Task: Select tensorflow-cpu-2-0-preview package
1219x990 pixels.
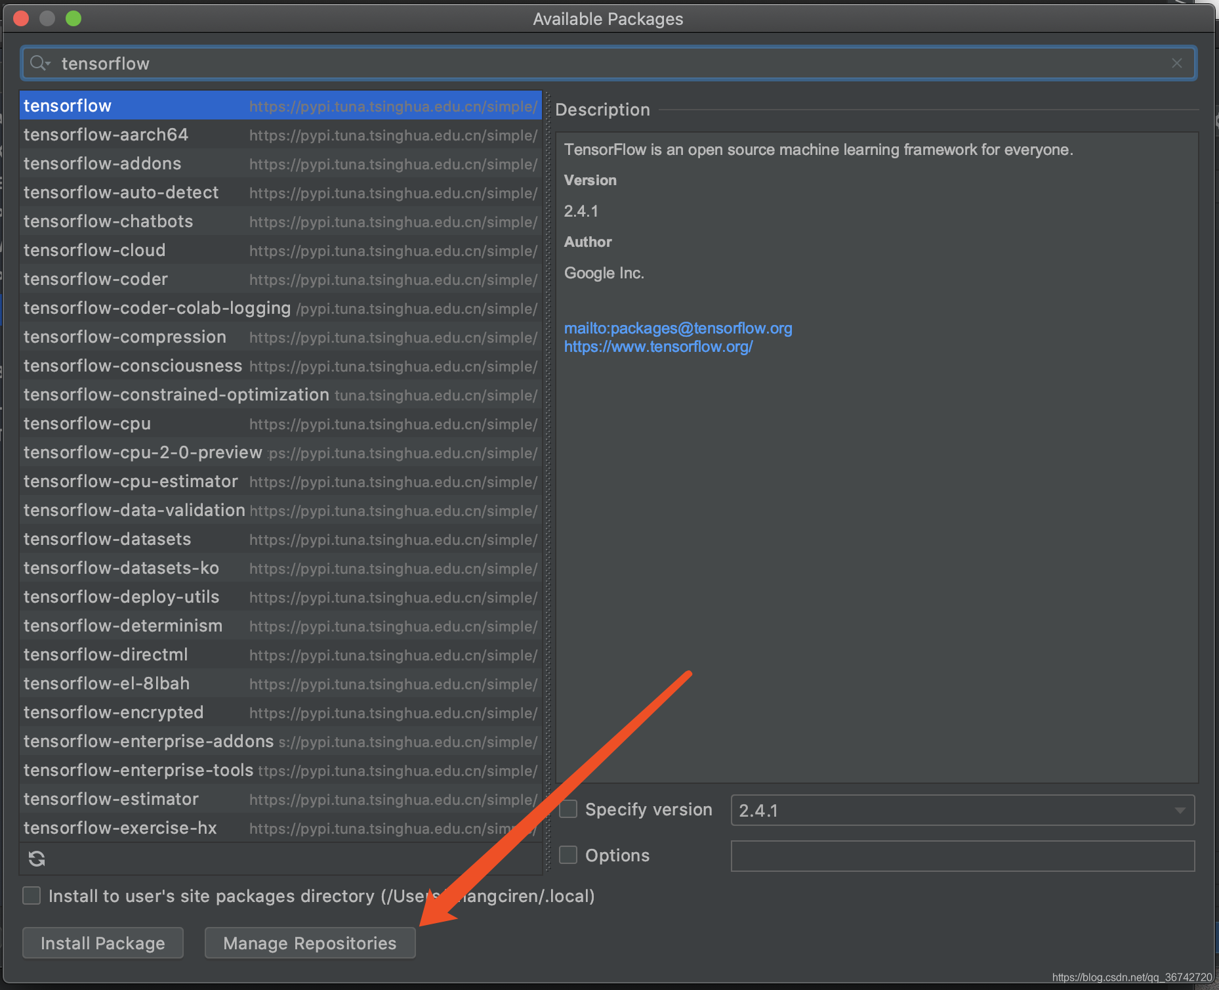Action: [x=281, y=452]
